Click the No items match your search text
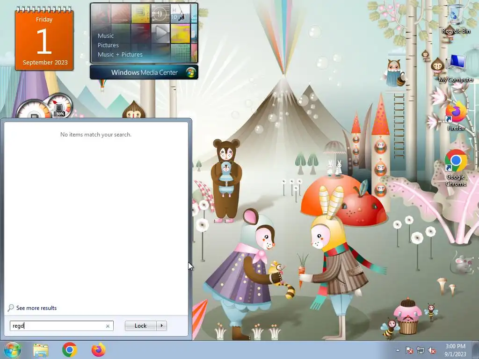Viewport: 479px width, 359px height. tap(96, 135)
